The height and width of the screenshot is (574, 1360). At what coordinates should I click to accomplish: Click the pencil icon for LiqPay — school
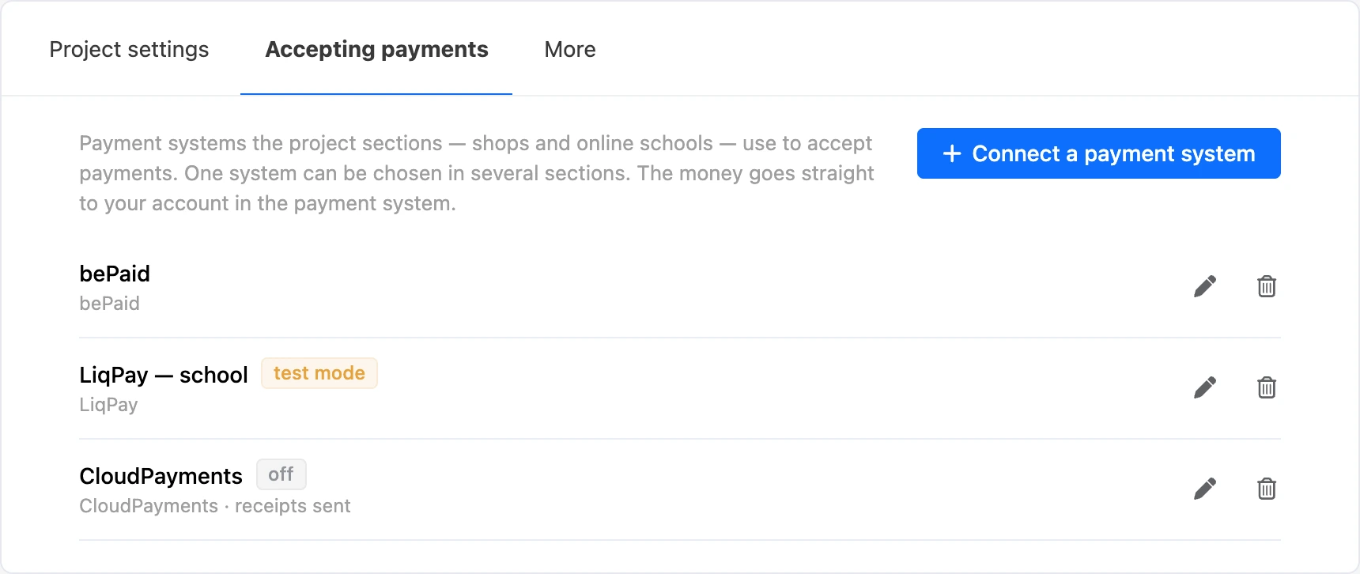1205,387
